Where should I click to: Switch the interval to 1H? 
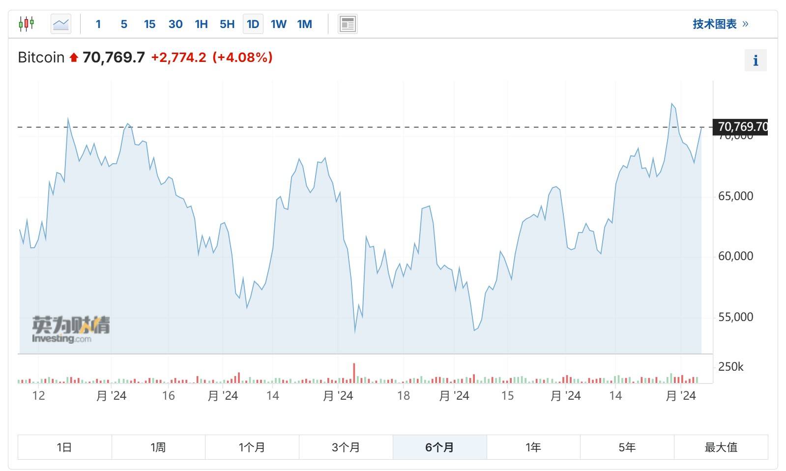[201, 24]
